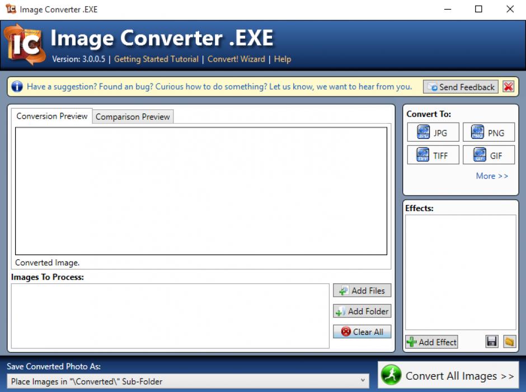Clear All images from the list
The image size is (526, 392).
pos(362,332)
